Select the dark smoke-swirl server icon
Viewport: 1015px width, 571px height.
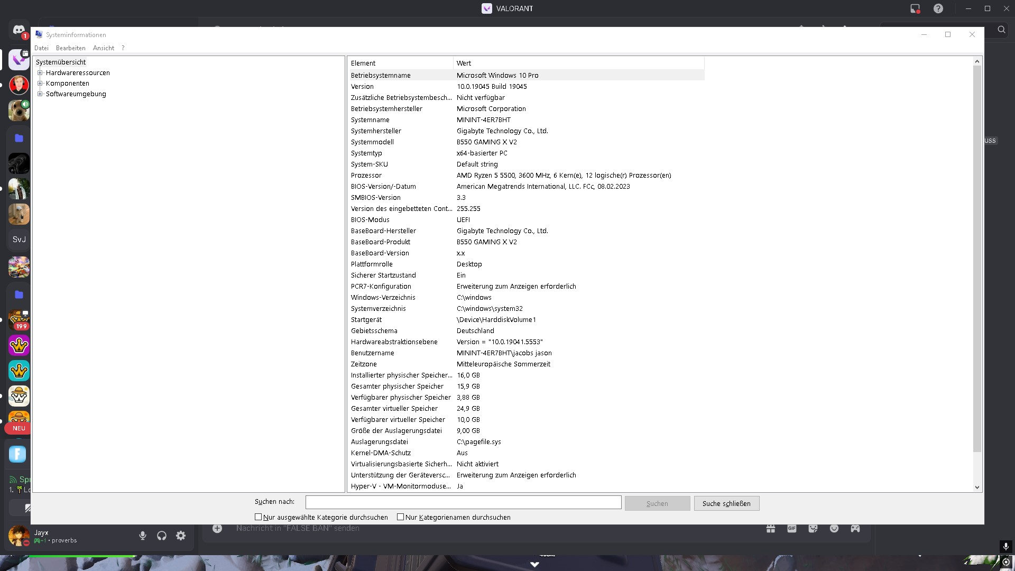[x=19, y=163]
